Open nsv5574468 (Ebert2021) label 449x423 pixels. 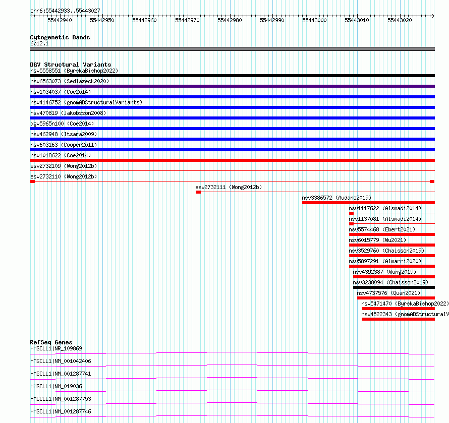click(382, 229)
